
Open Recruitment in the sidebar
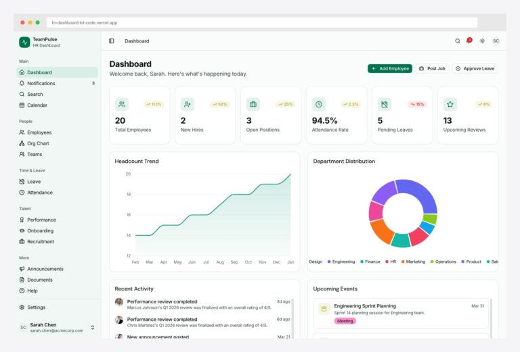[57, 241]
